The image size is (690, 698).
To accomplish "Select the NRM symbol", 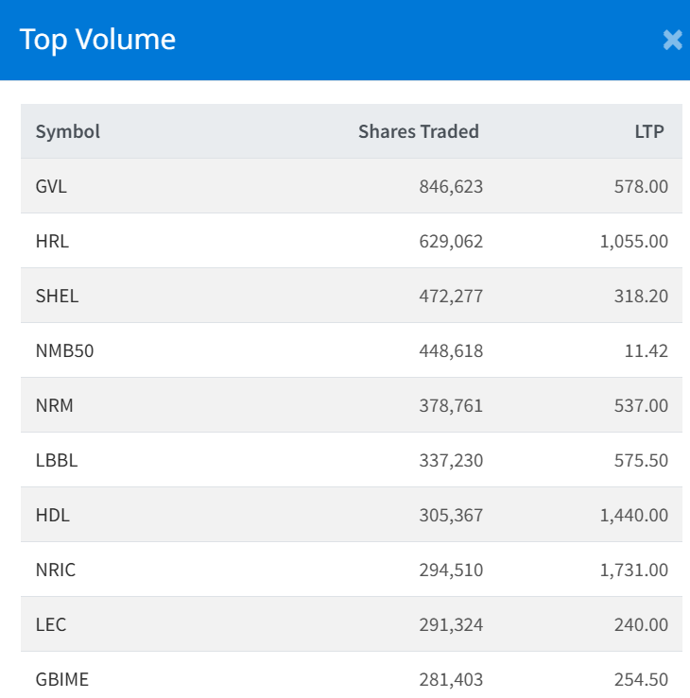I will [x=54, y=405].
